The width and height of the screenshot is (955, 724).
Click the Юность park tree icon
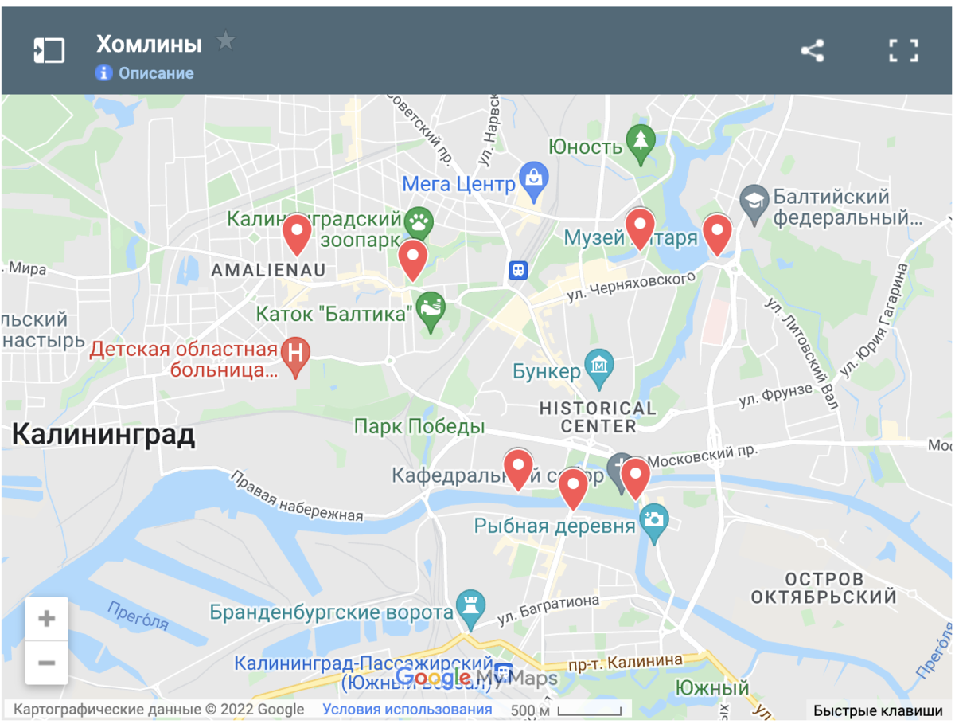640,145
